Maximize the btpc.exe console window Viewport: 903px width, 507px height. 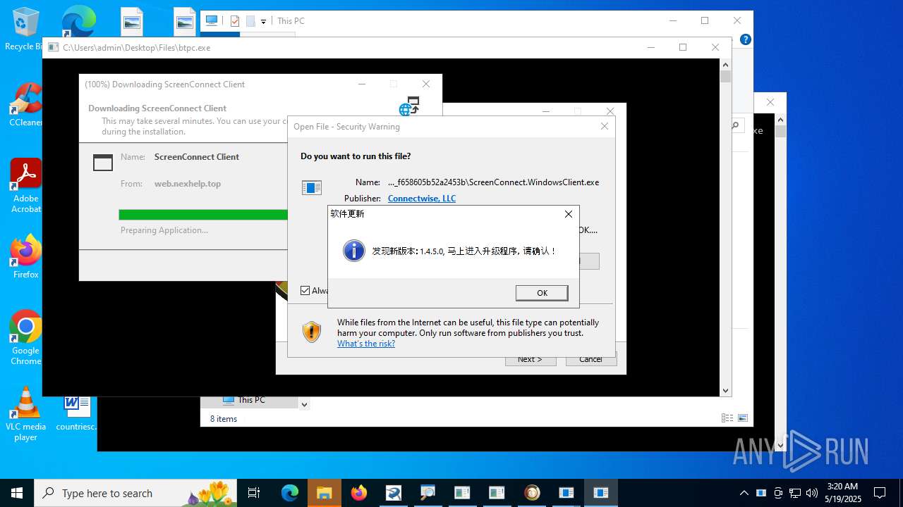682,47
